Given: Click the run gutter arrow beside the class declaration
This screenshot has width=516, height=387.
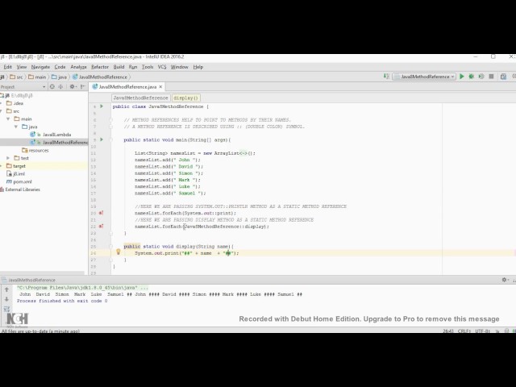Looking at the screenshot, I should (102, 106).
